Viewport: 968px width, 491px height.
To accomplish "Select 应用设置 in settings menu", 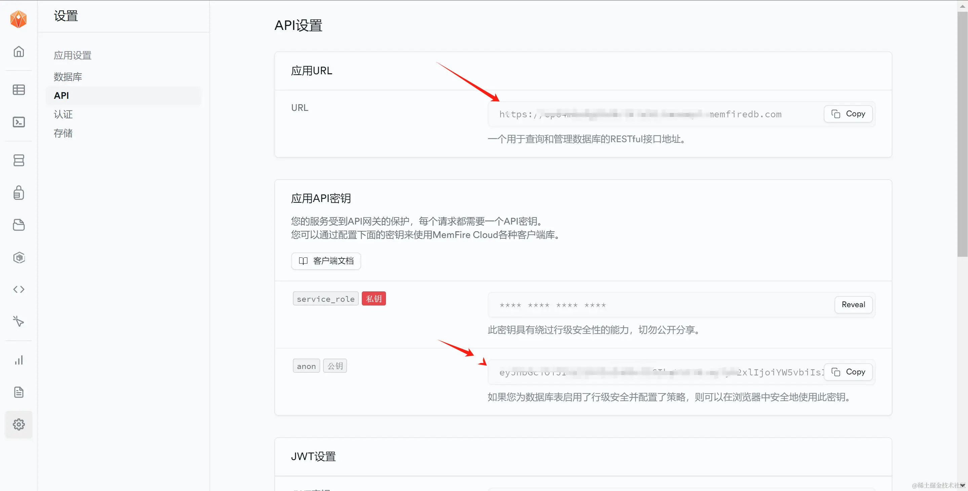I will [x=73, y=55].
